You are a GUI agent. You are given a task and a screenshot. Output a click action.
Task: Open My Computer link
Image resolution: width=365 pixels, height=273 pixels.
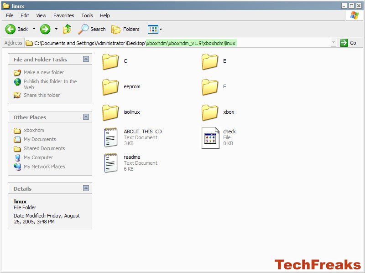tap(38, 157)
